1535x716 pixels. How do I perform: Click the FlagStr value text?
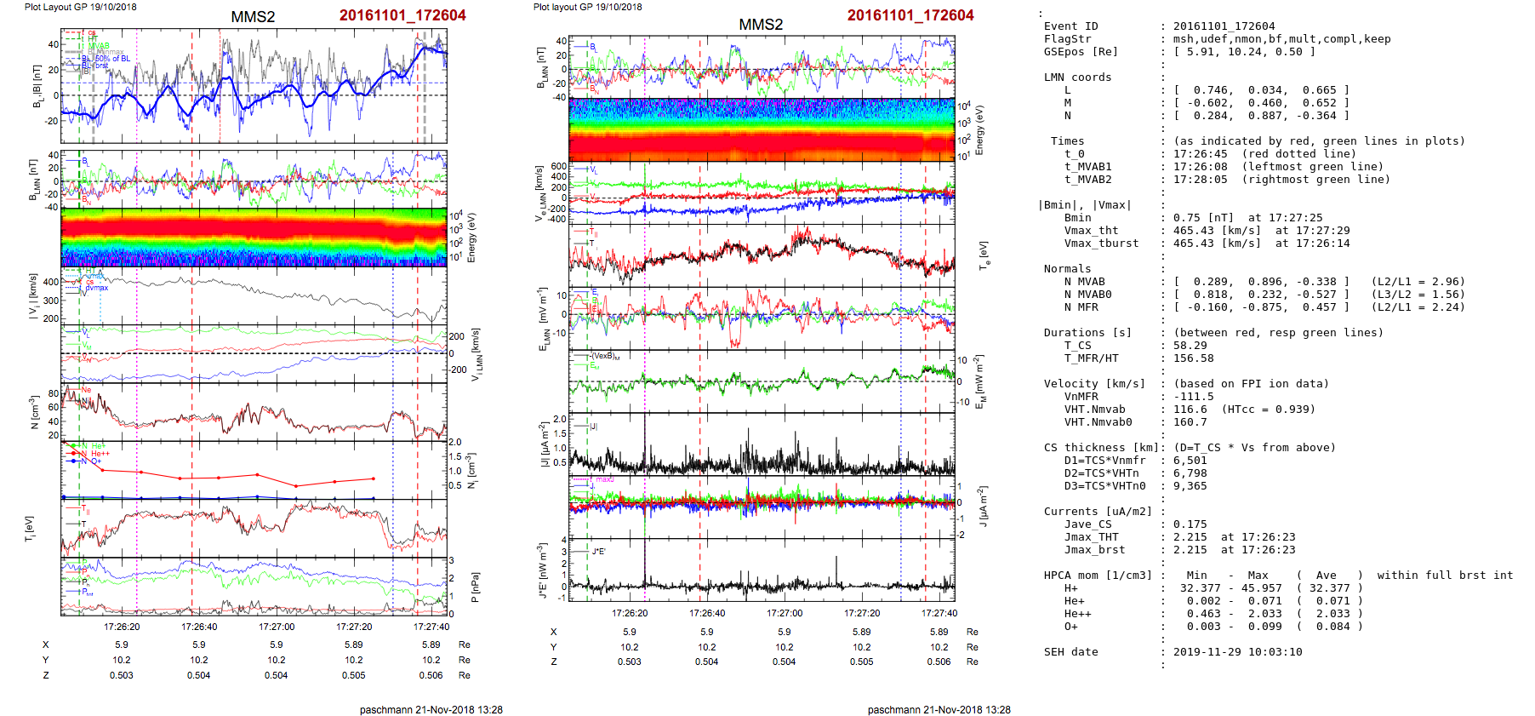pos(1281,39)
